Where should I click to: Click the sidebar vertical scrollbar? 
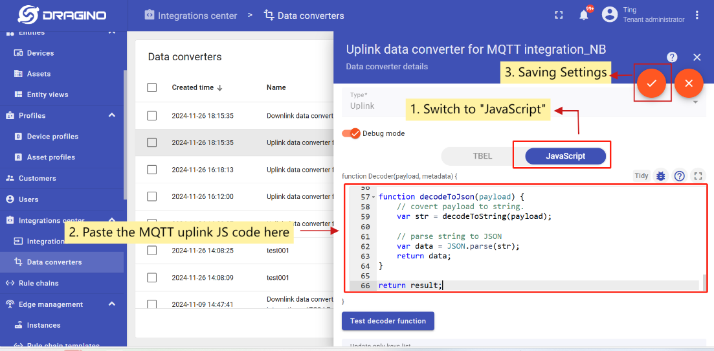click(x=125, y=135)
